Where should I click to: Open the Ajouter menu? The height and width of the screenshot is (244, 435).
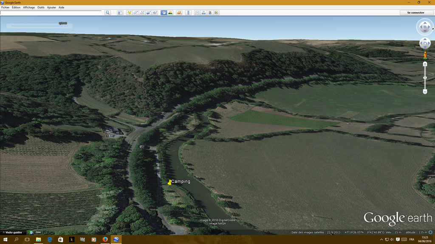click(x=51, y=8)
